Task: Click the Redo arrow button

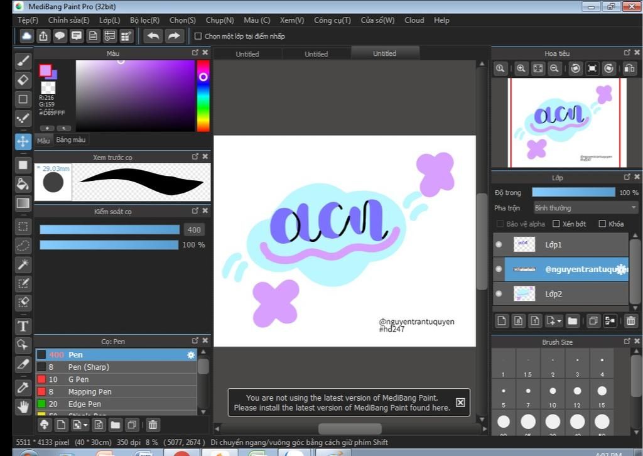Action: coord(174,36)
